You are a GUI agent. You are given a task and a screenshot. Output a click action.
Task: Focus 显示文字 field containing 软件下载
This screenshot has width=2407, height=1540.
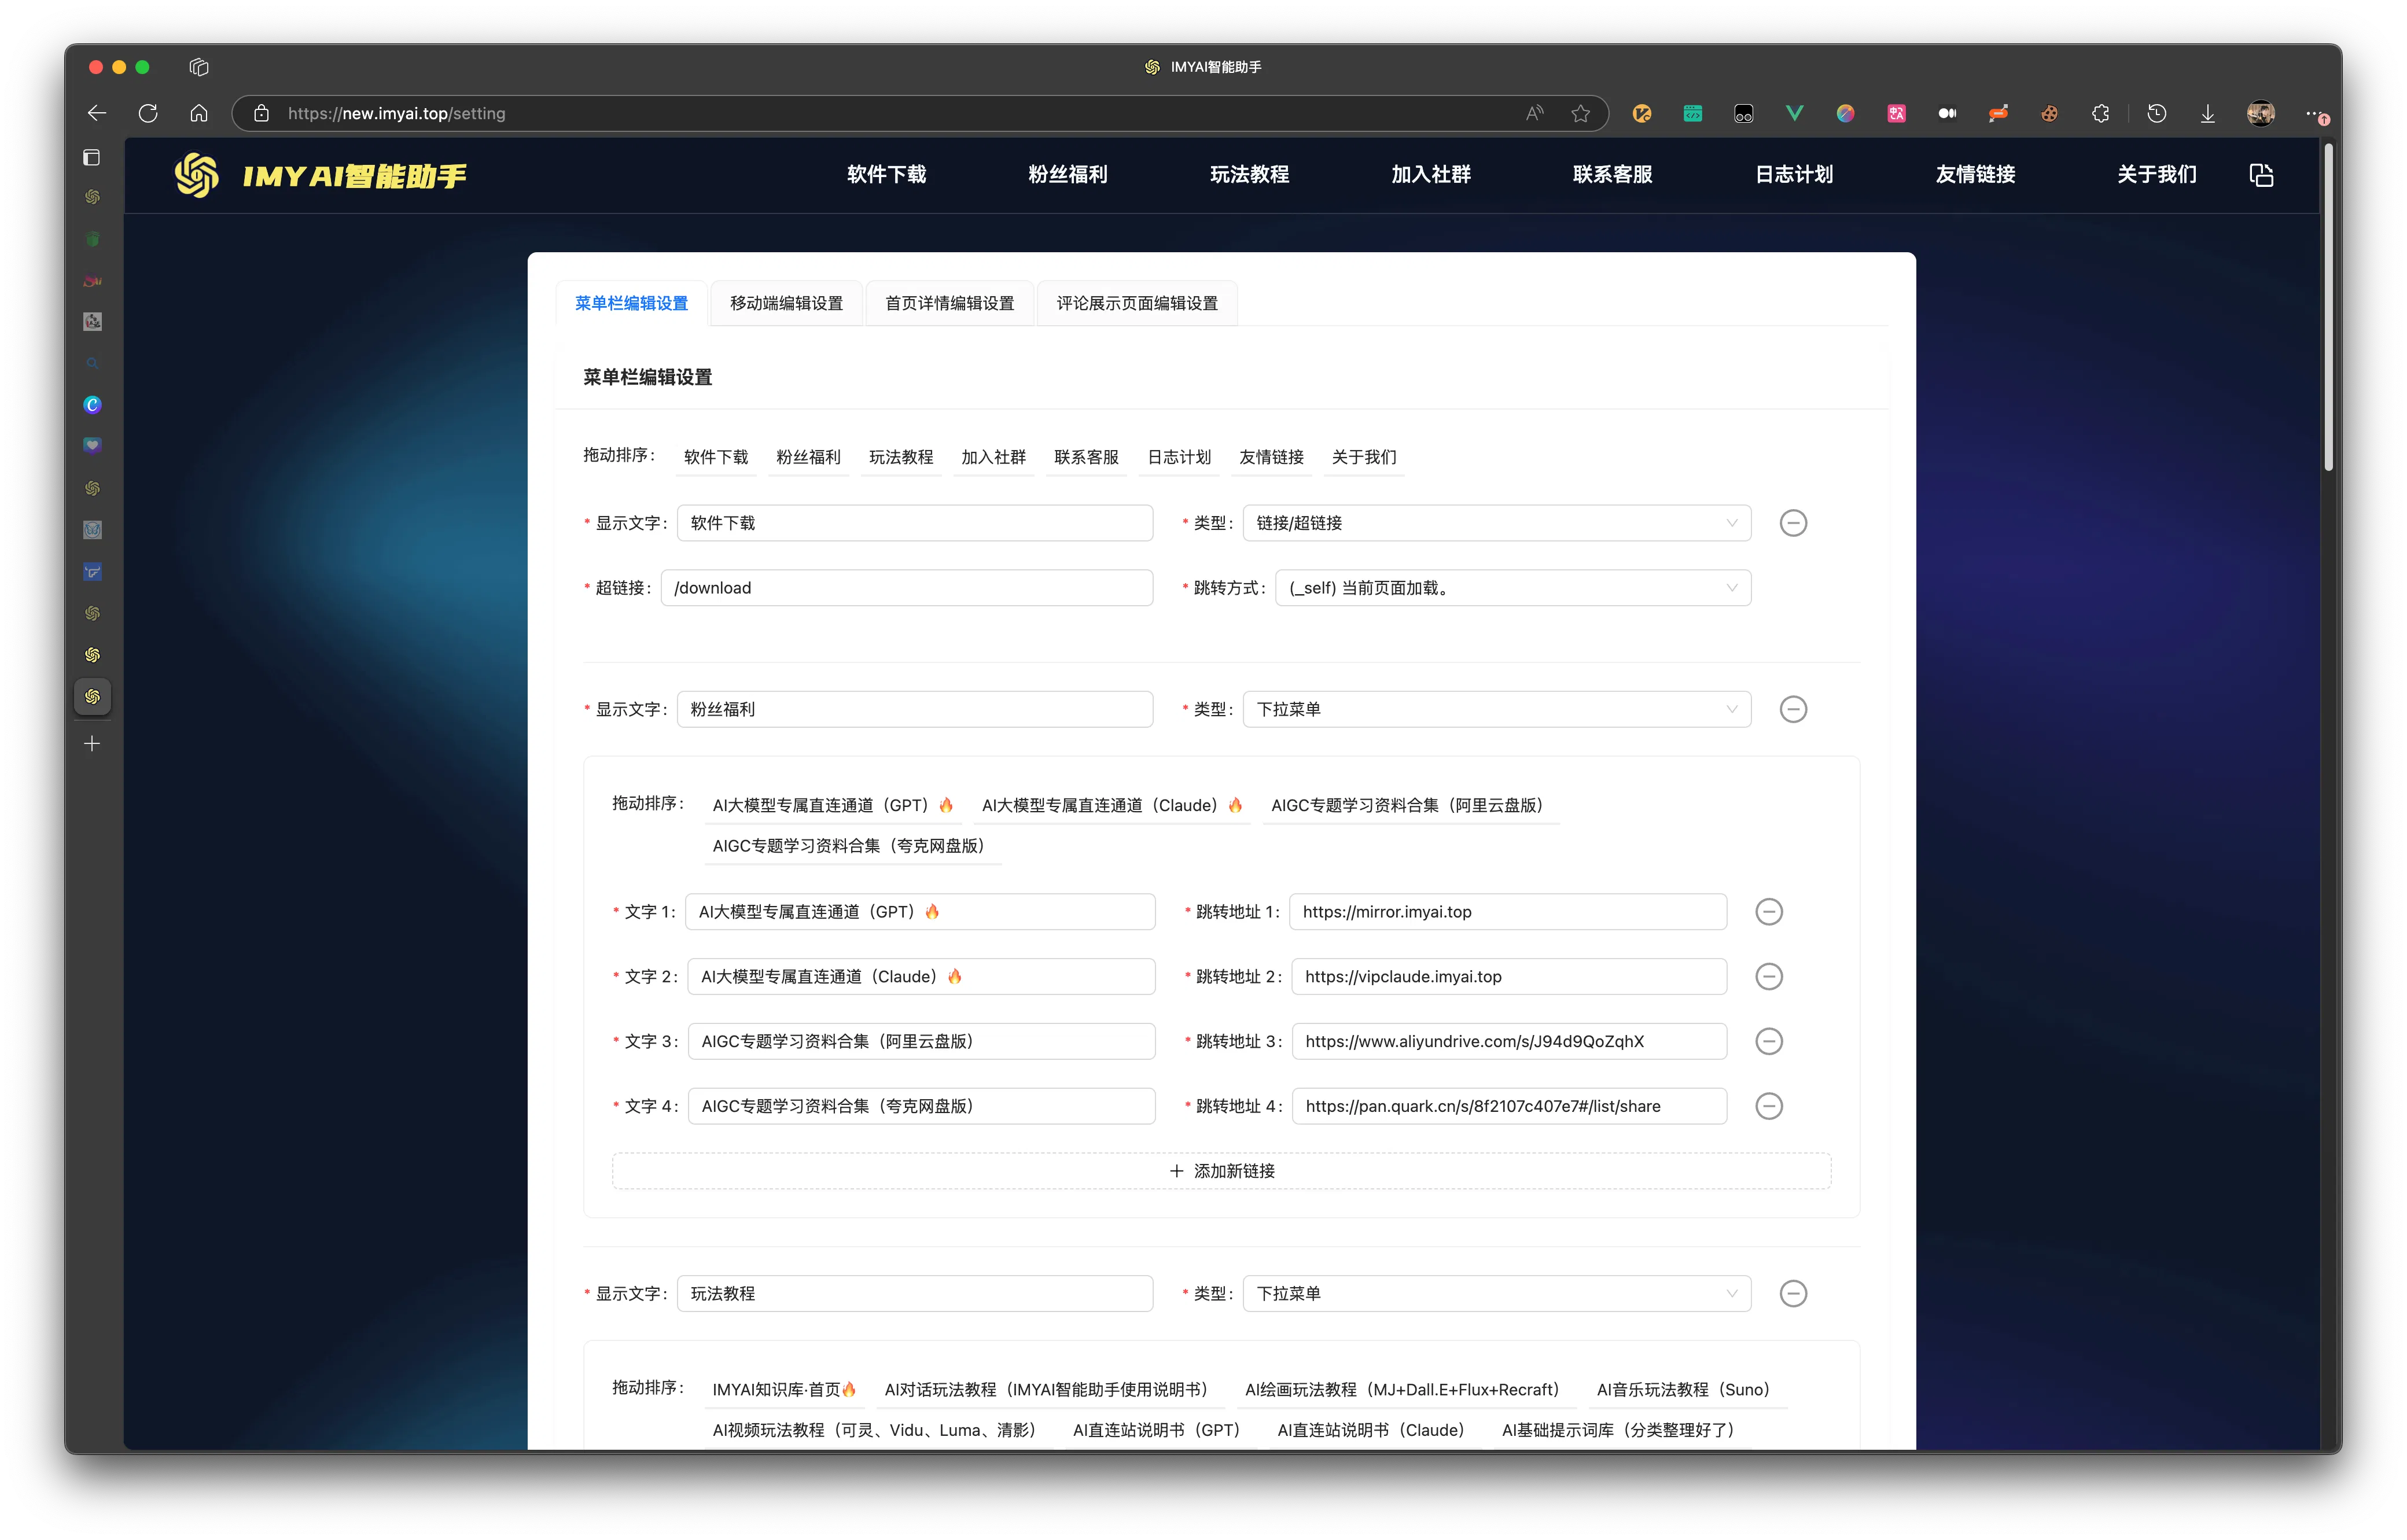click(x=914, y=523)
